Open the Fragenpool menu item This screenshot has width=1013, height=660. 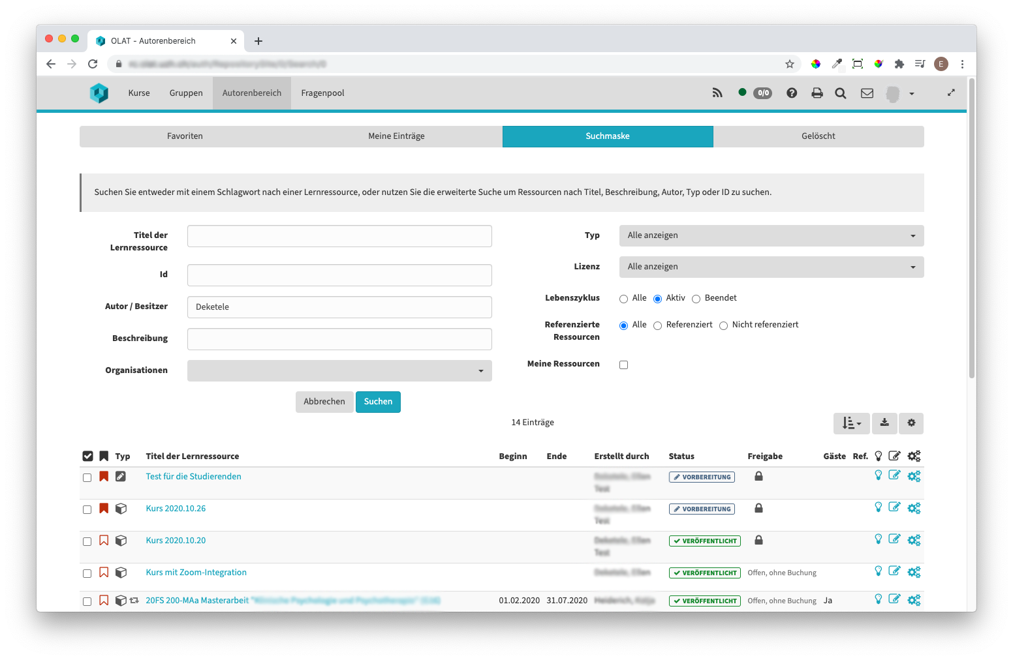pyautogui.click(x=322, y=93)
